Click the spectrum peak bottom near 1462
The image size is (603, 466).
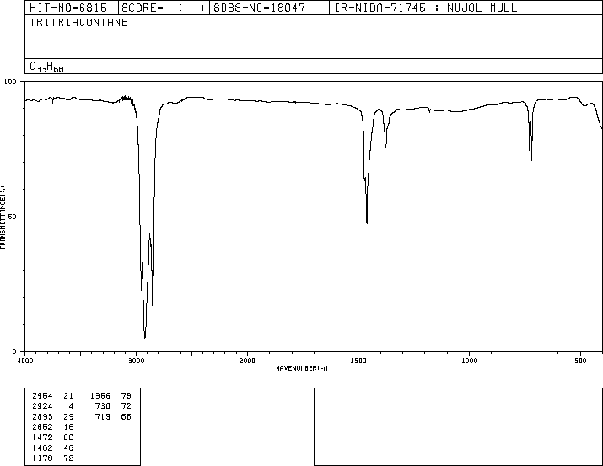pos(367,222)
